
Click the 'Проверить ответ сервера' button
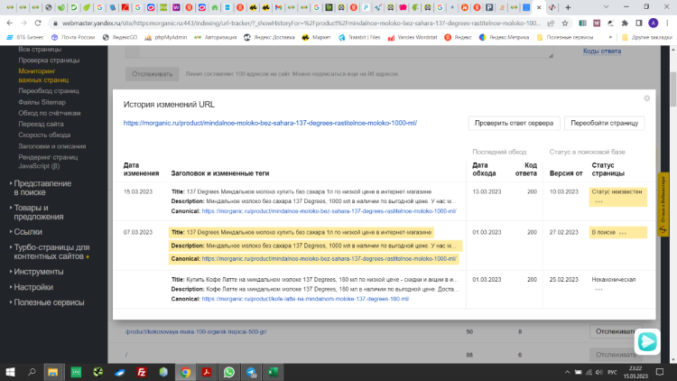pos(514,123)
